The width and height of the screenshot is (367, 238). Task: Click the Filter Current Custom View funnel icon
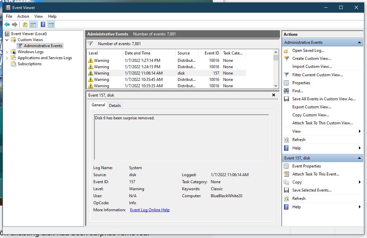[x=286, y=75]
